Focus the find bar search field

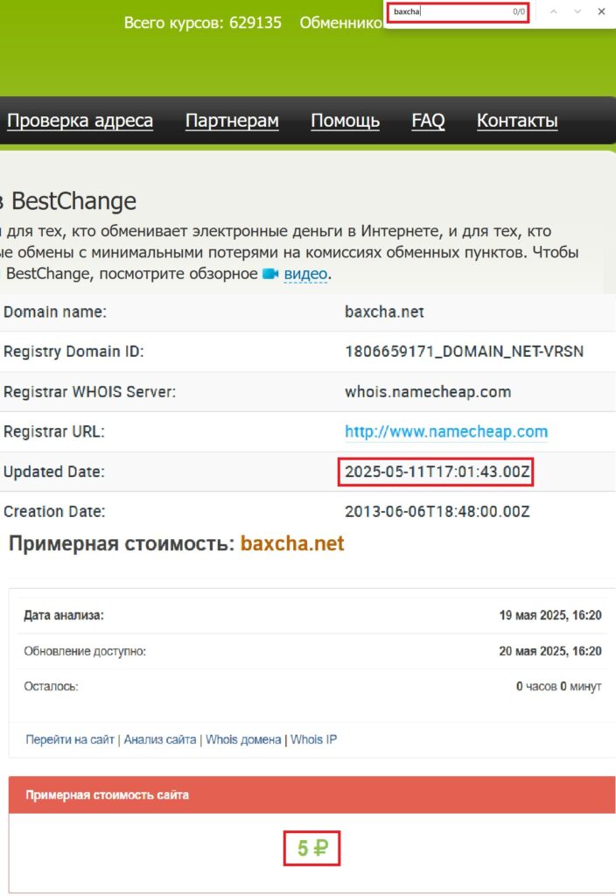(451, 11)
